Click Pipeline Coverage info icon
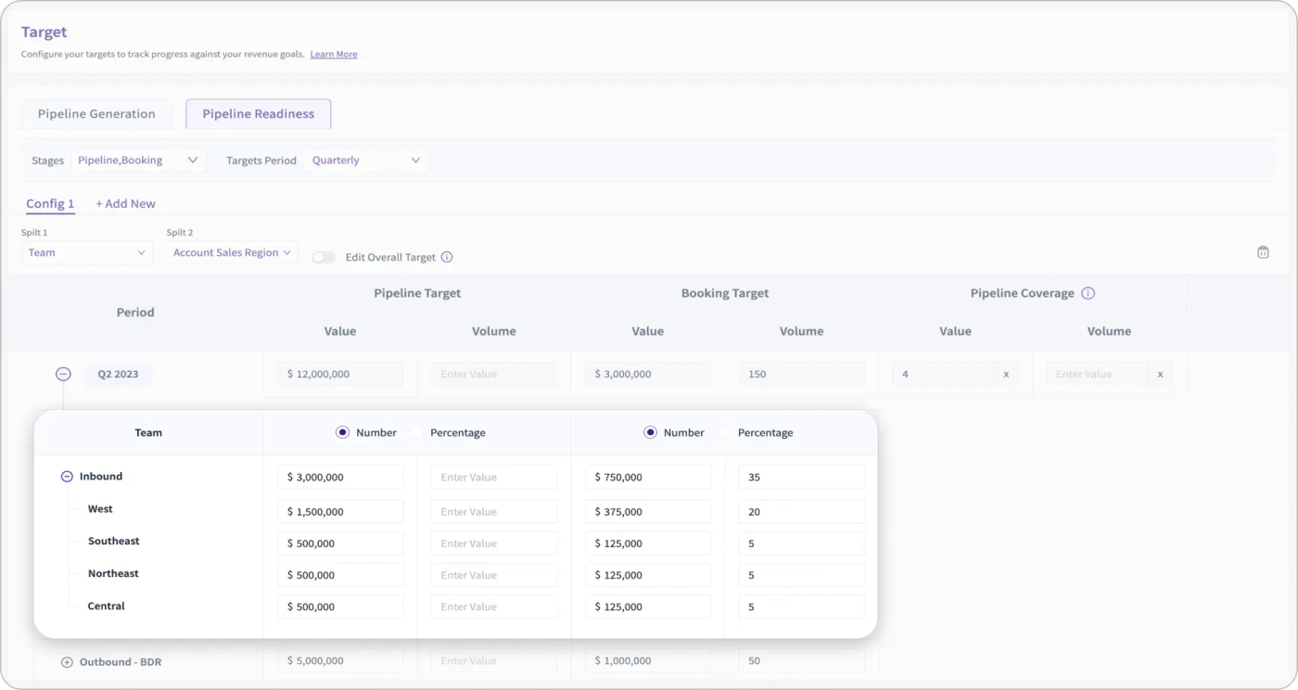The image size is (1298, 690). (1088, 293)
